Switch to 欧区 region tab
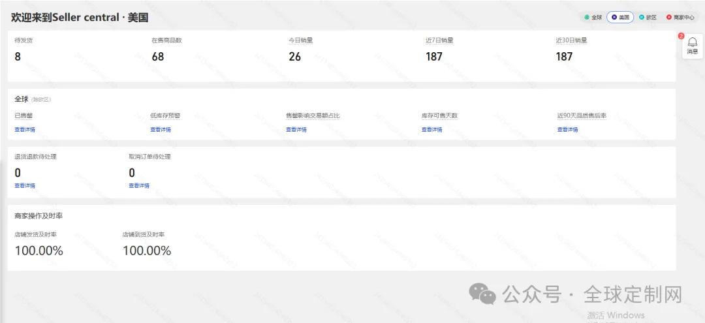 [648, 18]
